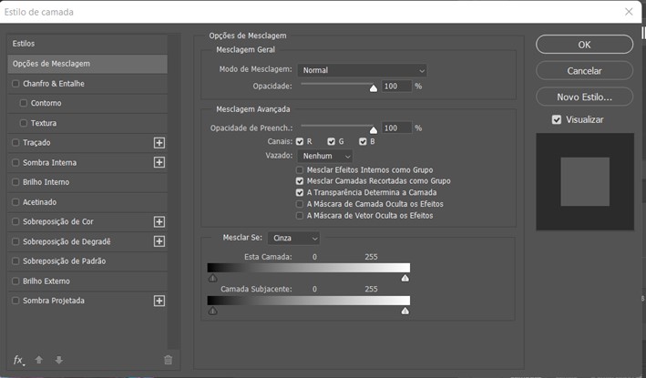The height and width of the screenshot is (378, 646).
Task: Add another Sombra Projetada via plus icon
Action: click(x=159, y=301)
